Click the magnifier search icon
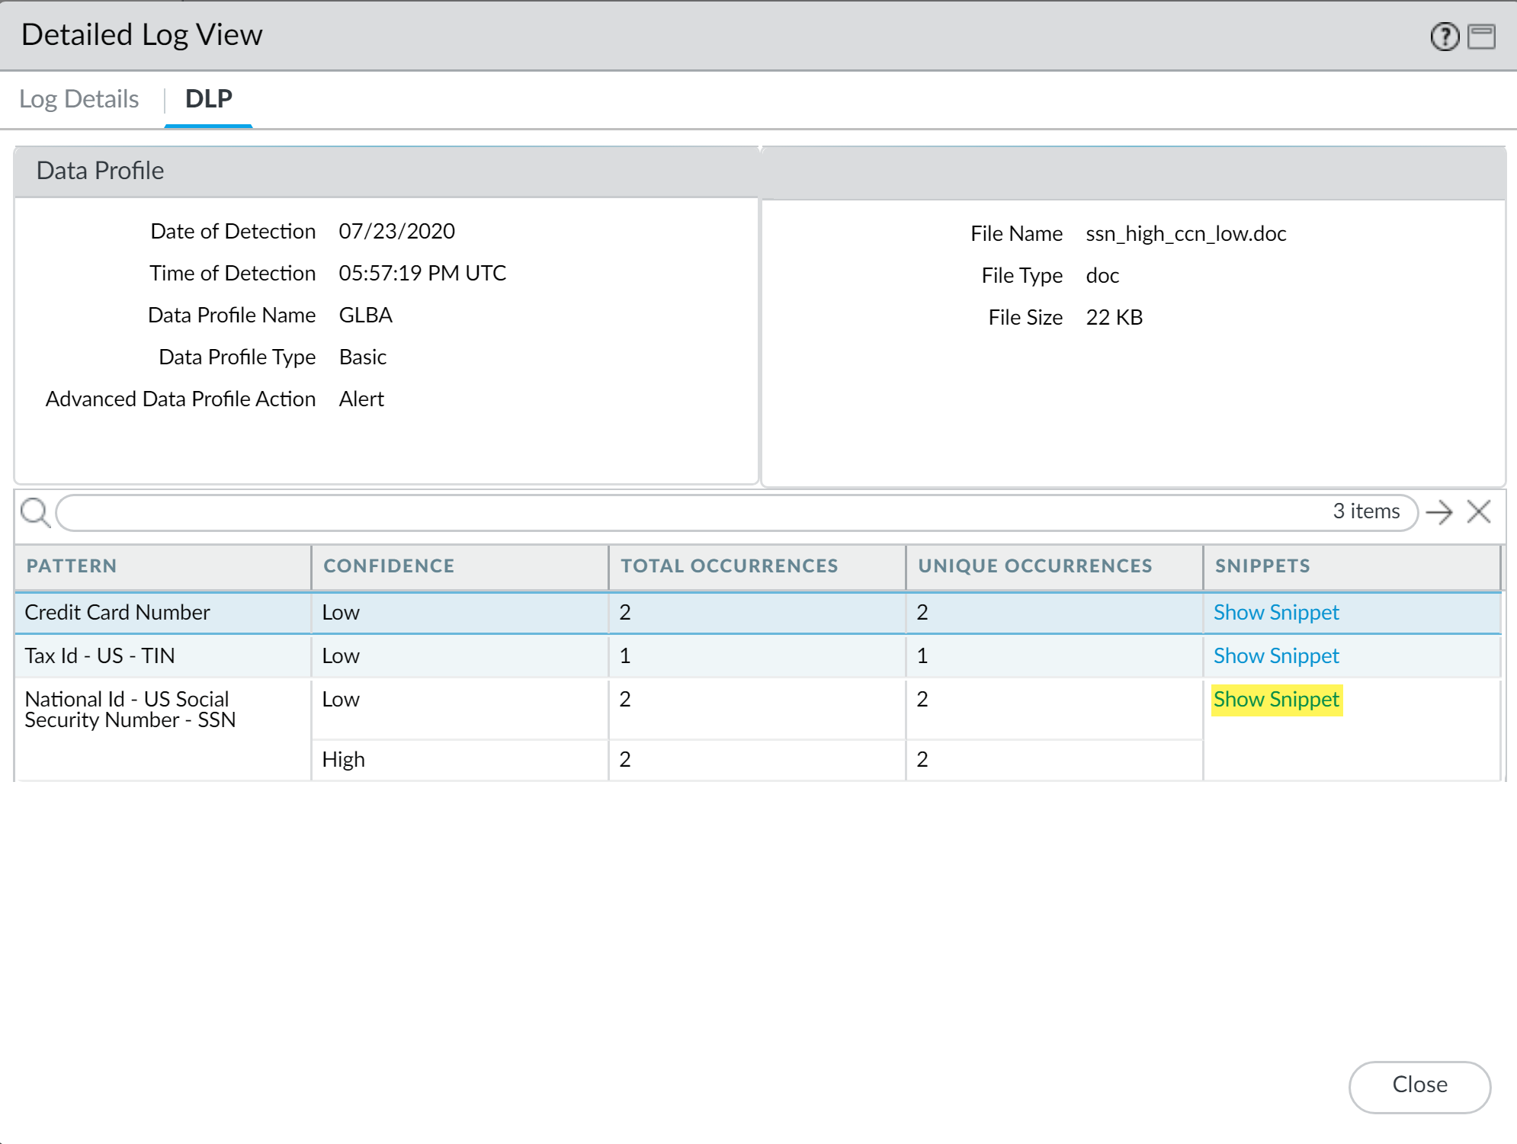Viewport: 1517px width, 1144px height. click(x=35, y=512)
